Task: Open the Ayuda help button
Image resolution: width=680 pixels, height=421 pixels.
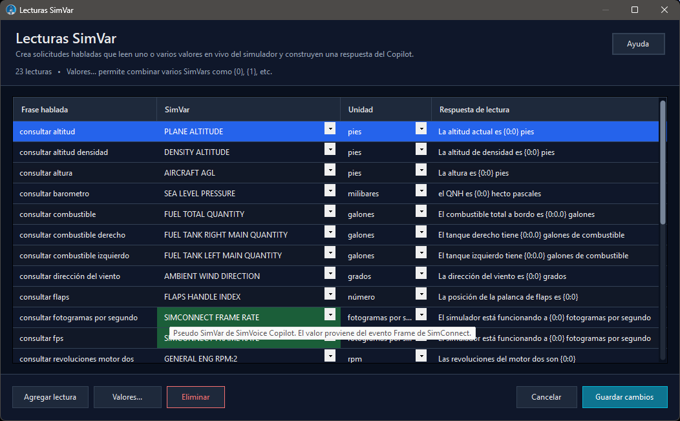Action: coord(638,44)
